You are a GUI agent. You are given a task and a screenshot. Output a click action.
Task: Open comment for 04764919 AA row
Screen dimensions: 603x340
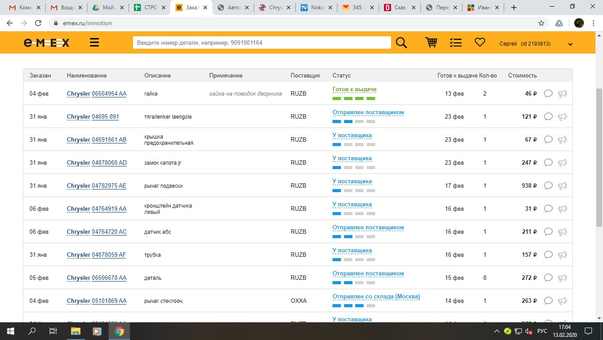click(548, 209)
